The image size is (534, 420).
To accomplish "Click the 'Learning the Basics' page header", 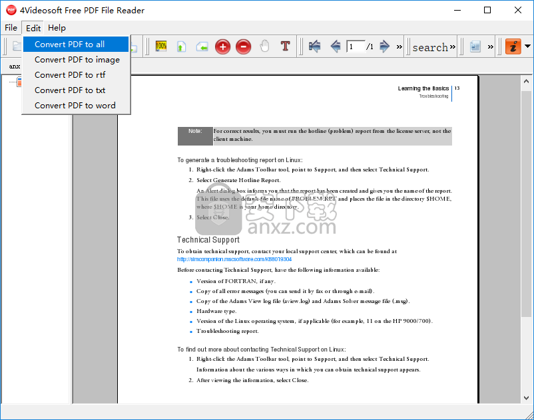I will [x=423, y=88].
